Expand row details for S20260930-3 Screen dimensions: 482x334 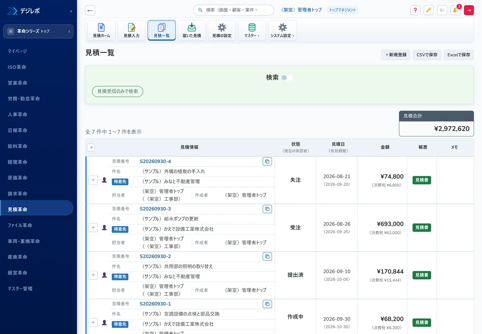93,227
